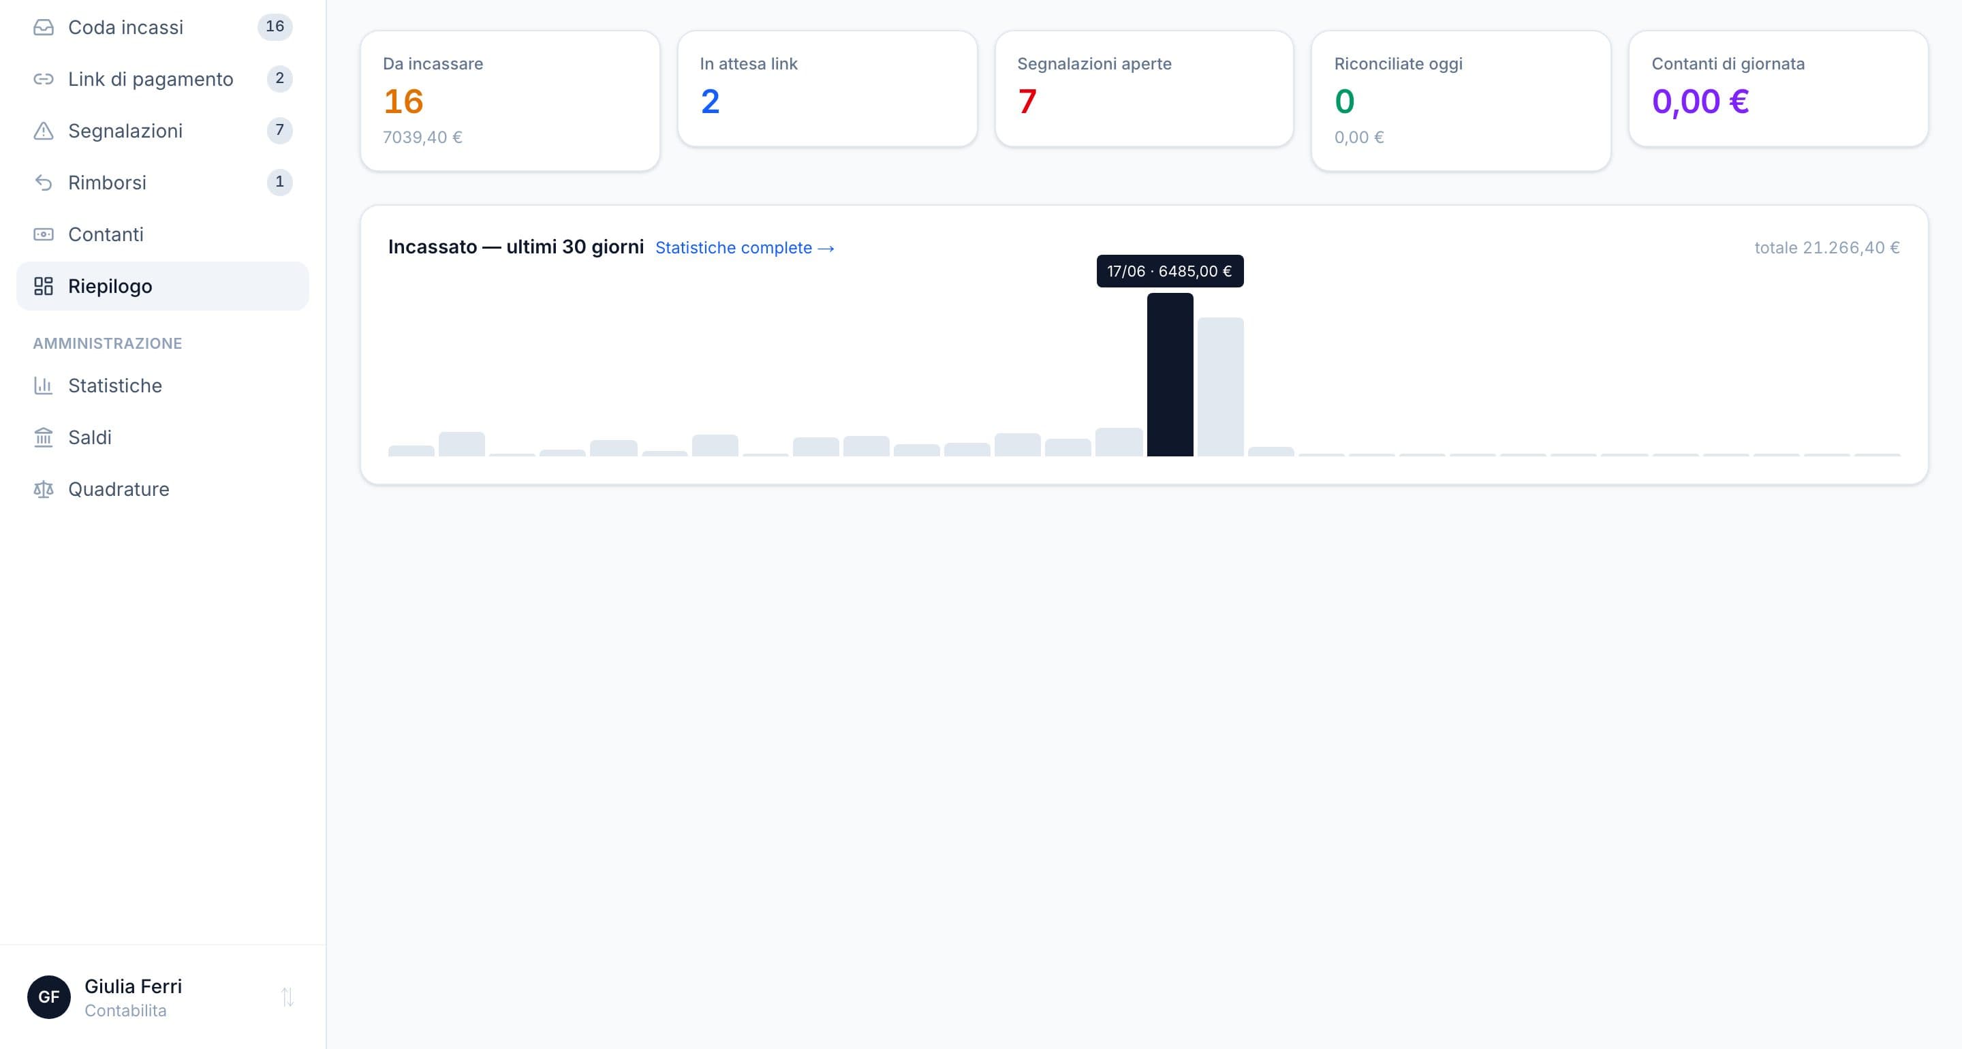Click the Rimborsi undo arrow icon

pyautogui.click(x=44, y=183)
